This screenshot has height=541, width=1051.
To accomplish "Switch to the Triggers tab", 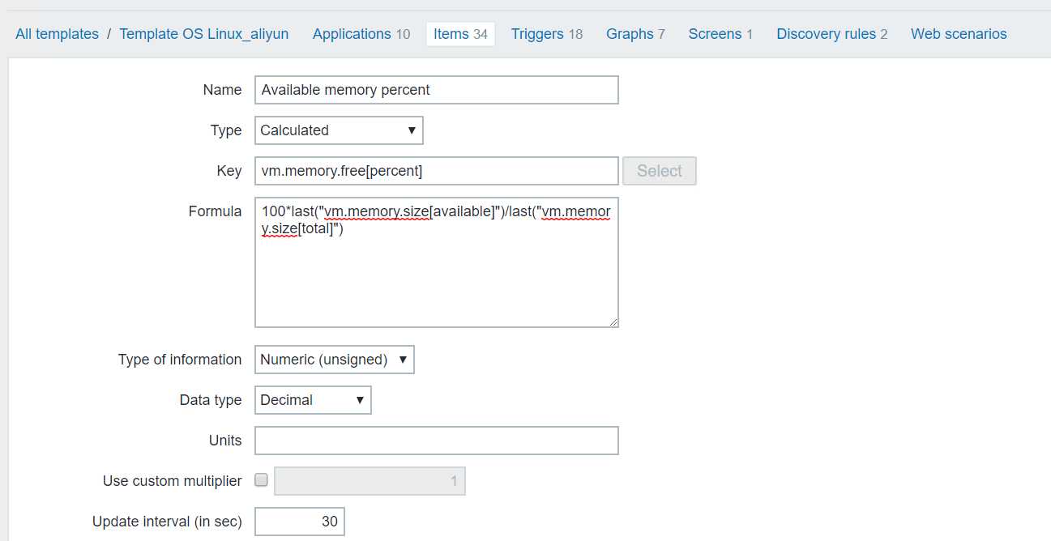I will coord(547,34).
